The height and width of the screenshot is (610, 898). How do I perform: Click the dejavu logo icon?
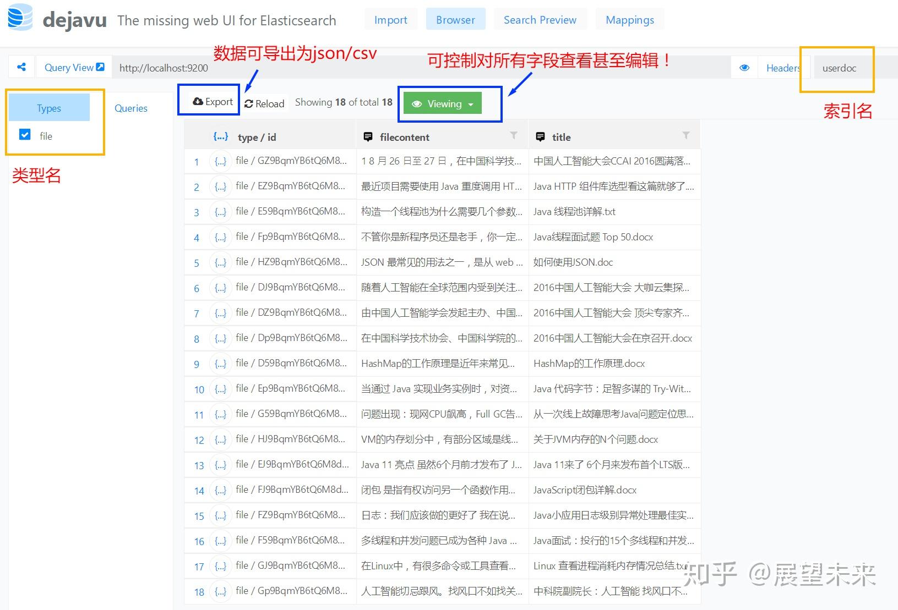tap(19, 18)
